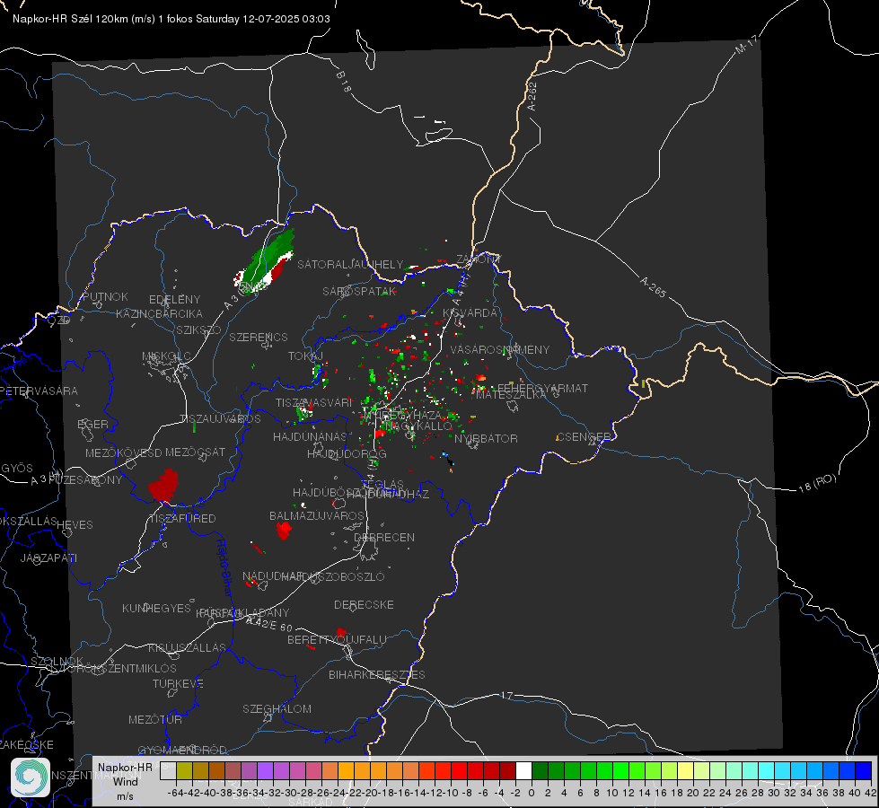
Task: Select the SZERENCS city label
Action: pos(259,337)
